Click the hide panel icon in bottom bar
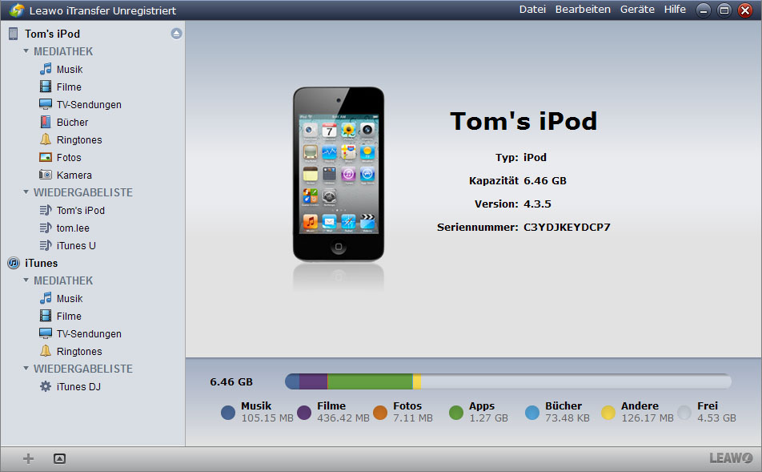 point(59,458)
